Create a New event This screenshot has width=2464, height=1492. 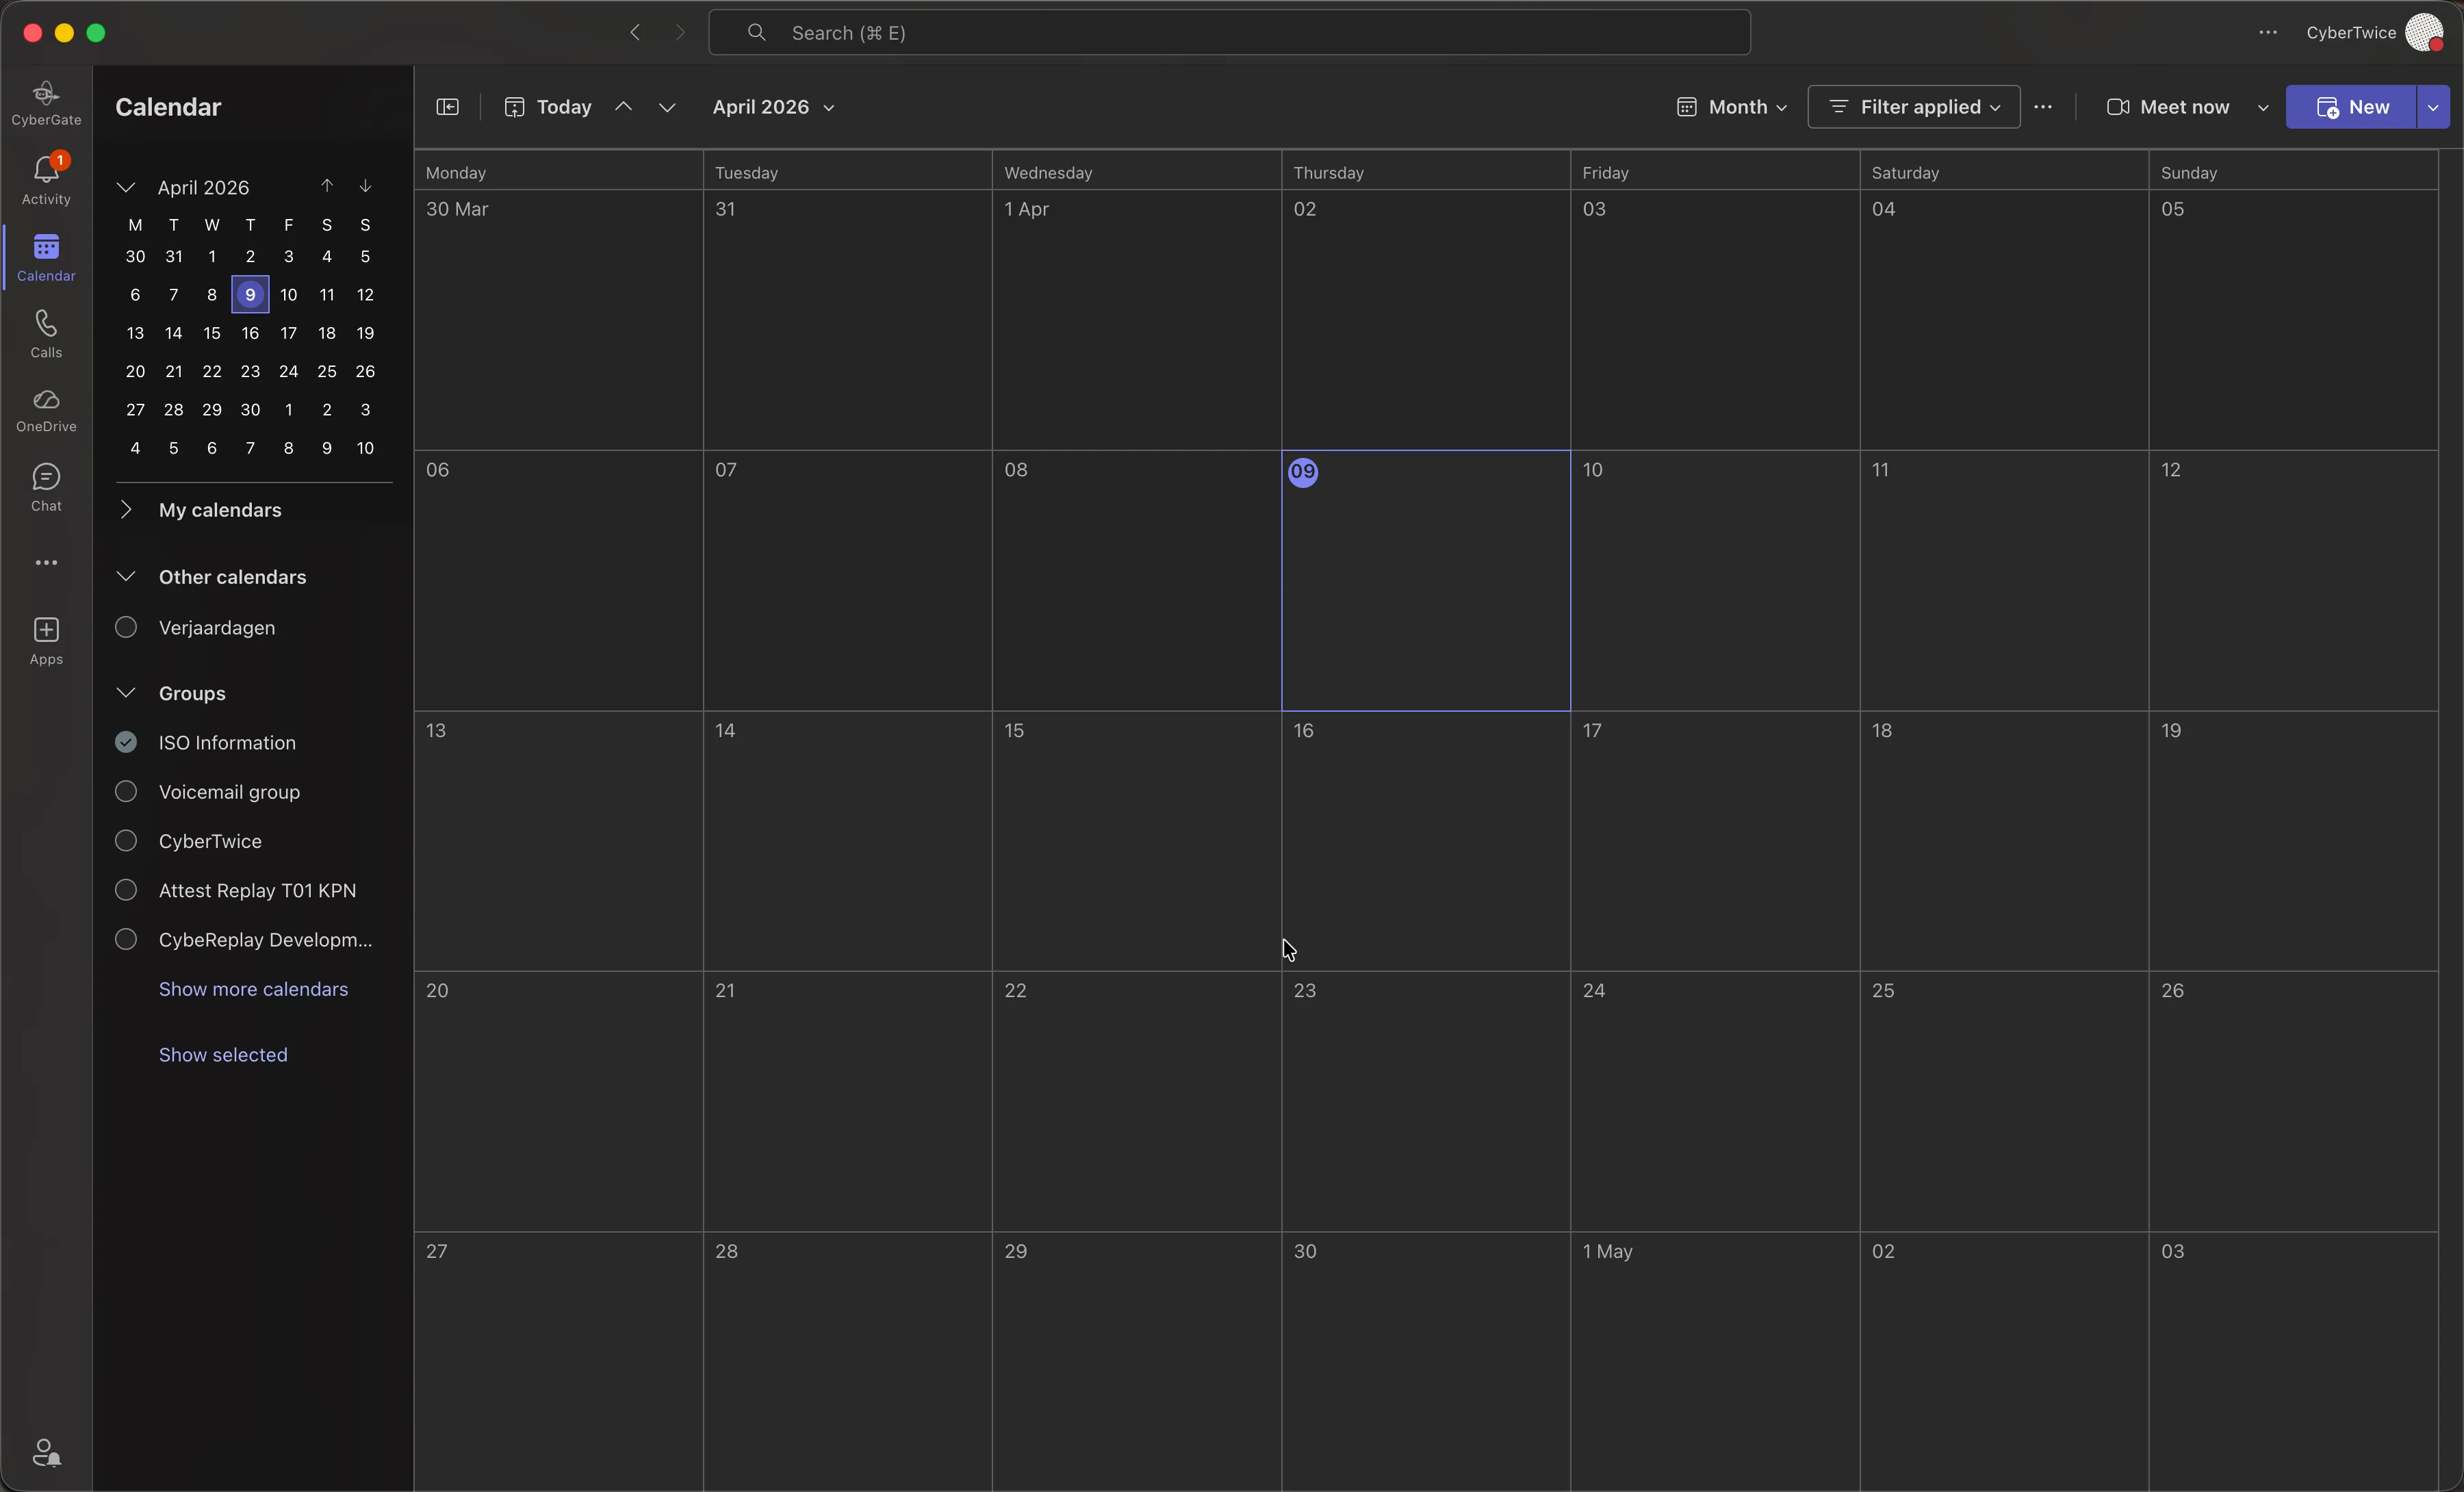click(x=2351, y=107)
